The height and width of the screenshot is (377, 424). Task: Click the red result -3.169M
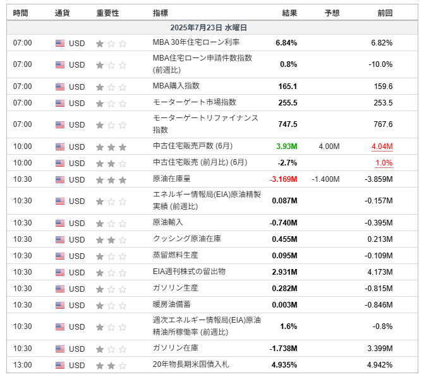click(x=283, y=179)
